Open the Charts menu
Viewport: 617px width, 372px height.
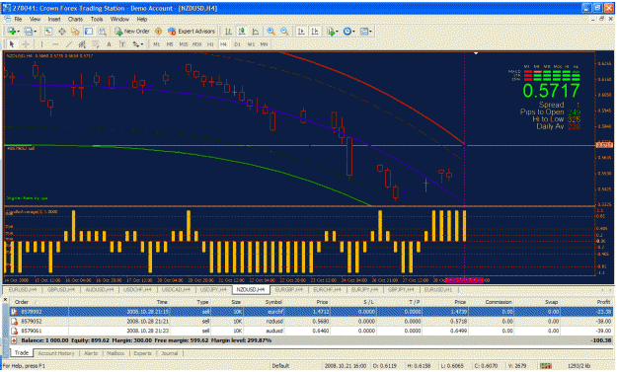click(75, 19)
